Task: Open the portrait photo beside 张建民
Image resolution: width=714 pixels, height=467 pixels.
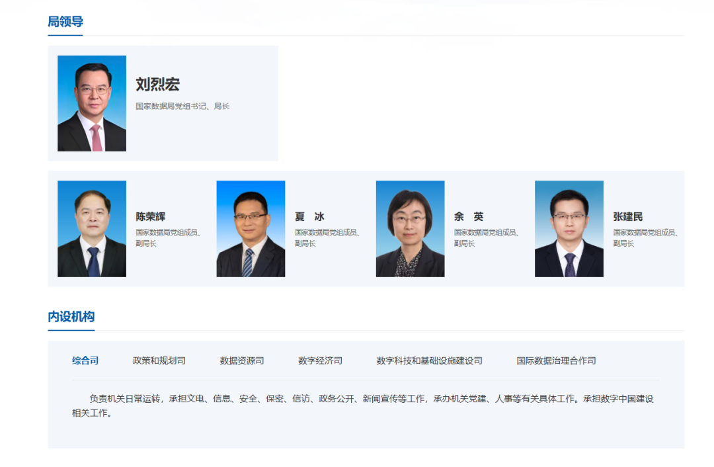Action: 569,229
